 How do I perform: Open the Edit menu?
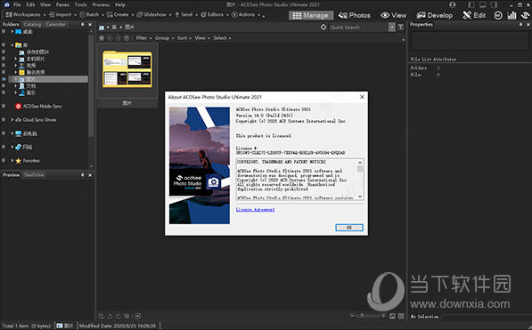[x=30, y=4]
